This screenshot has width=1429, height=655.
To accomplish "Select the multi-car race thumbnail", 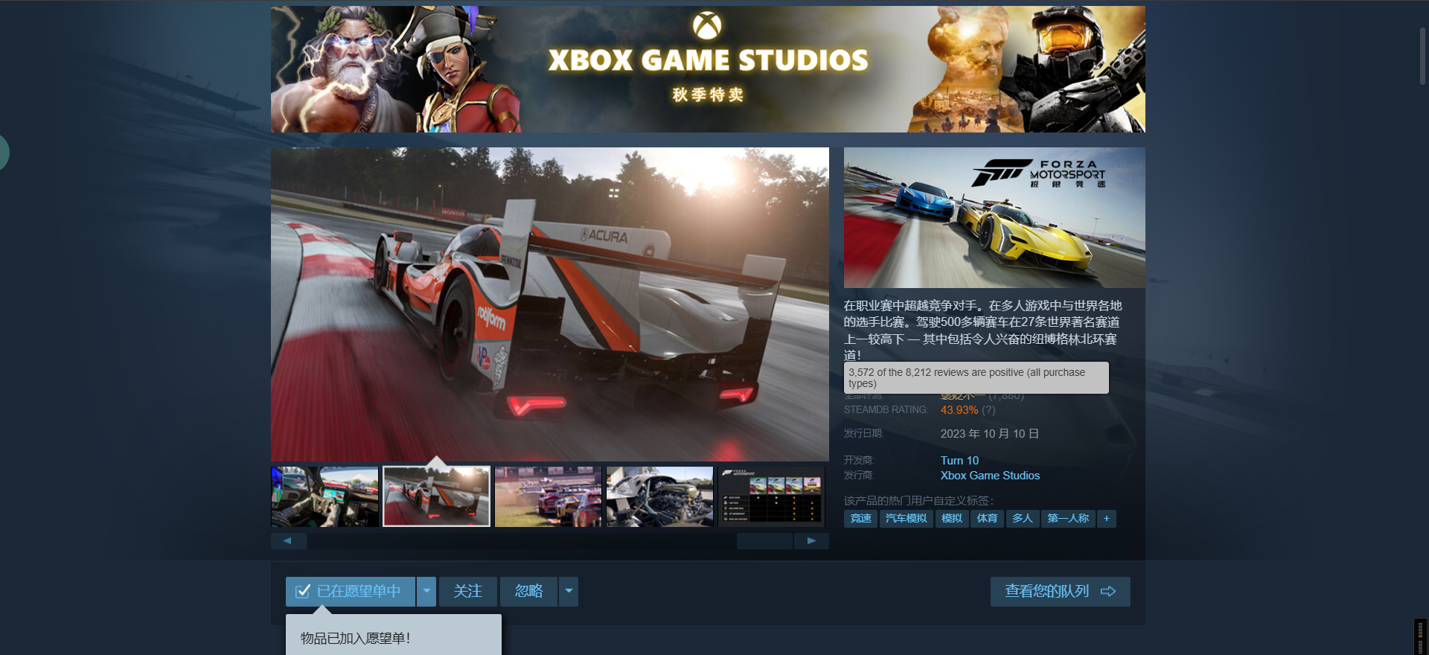I will point(548,496).
